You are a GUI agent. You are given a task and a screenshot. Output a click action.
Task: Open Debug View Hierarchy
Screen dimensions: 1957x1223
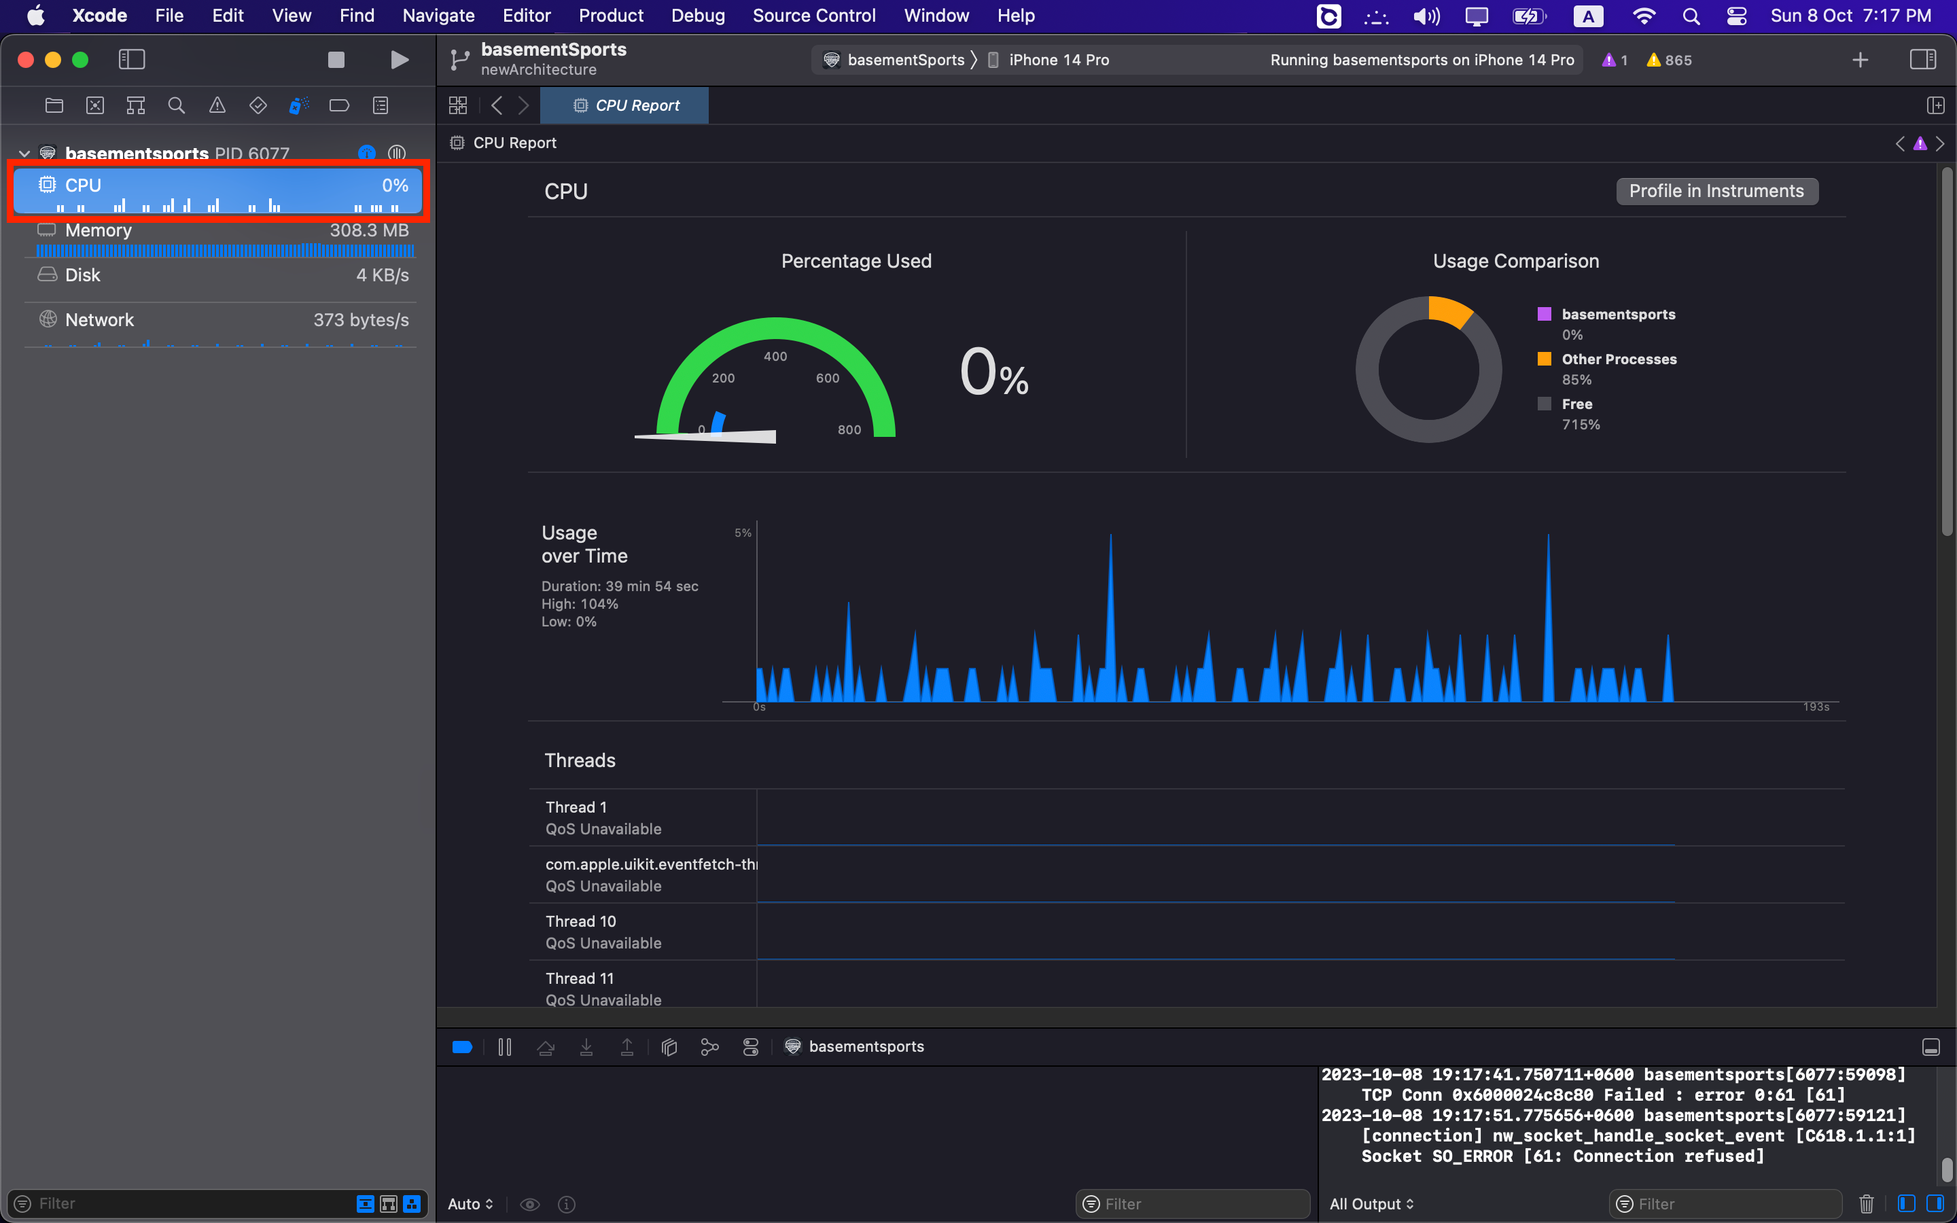click(669, 1046)
